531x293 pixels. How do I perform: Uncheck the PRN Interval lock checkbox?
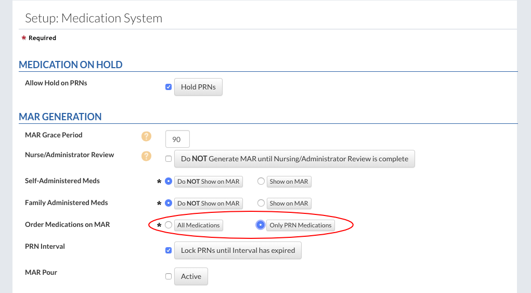(x=169, y=250)
